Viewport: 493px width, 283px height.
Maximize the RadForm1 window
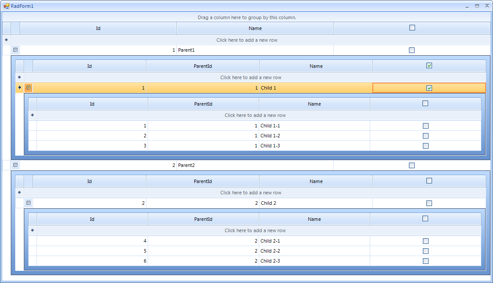(x=477, y=6)
